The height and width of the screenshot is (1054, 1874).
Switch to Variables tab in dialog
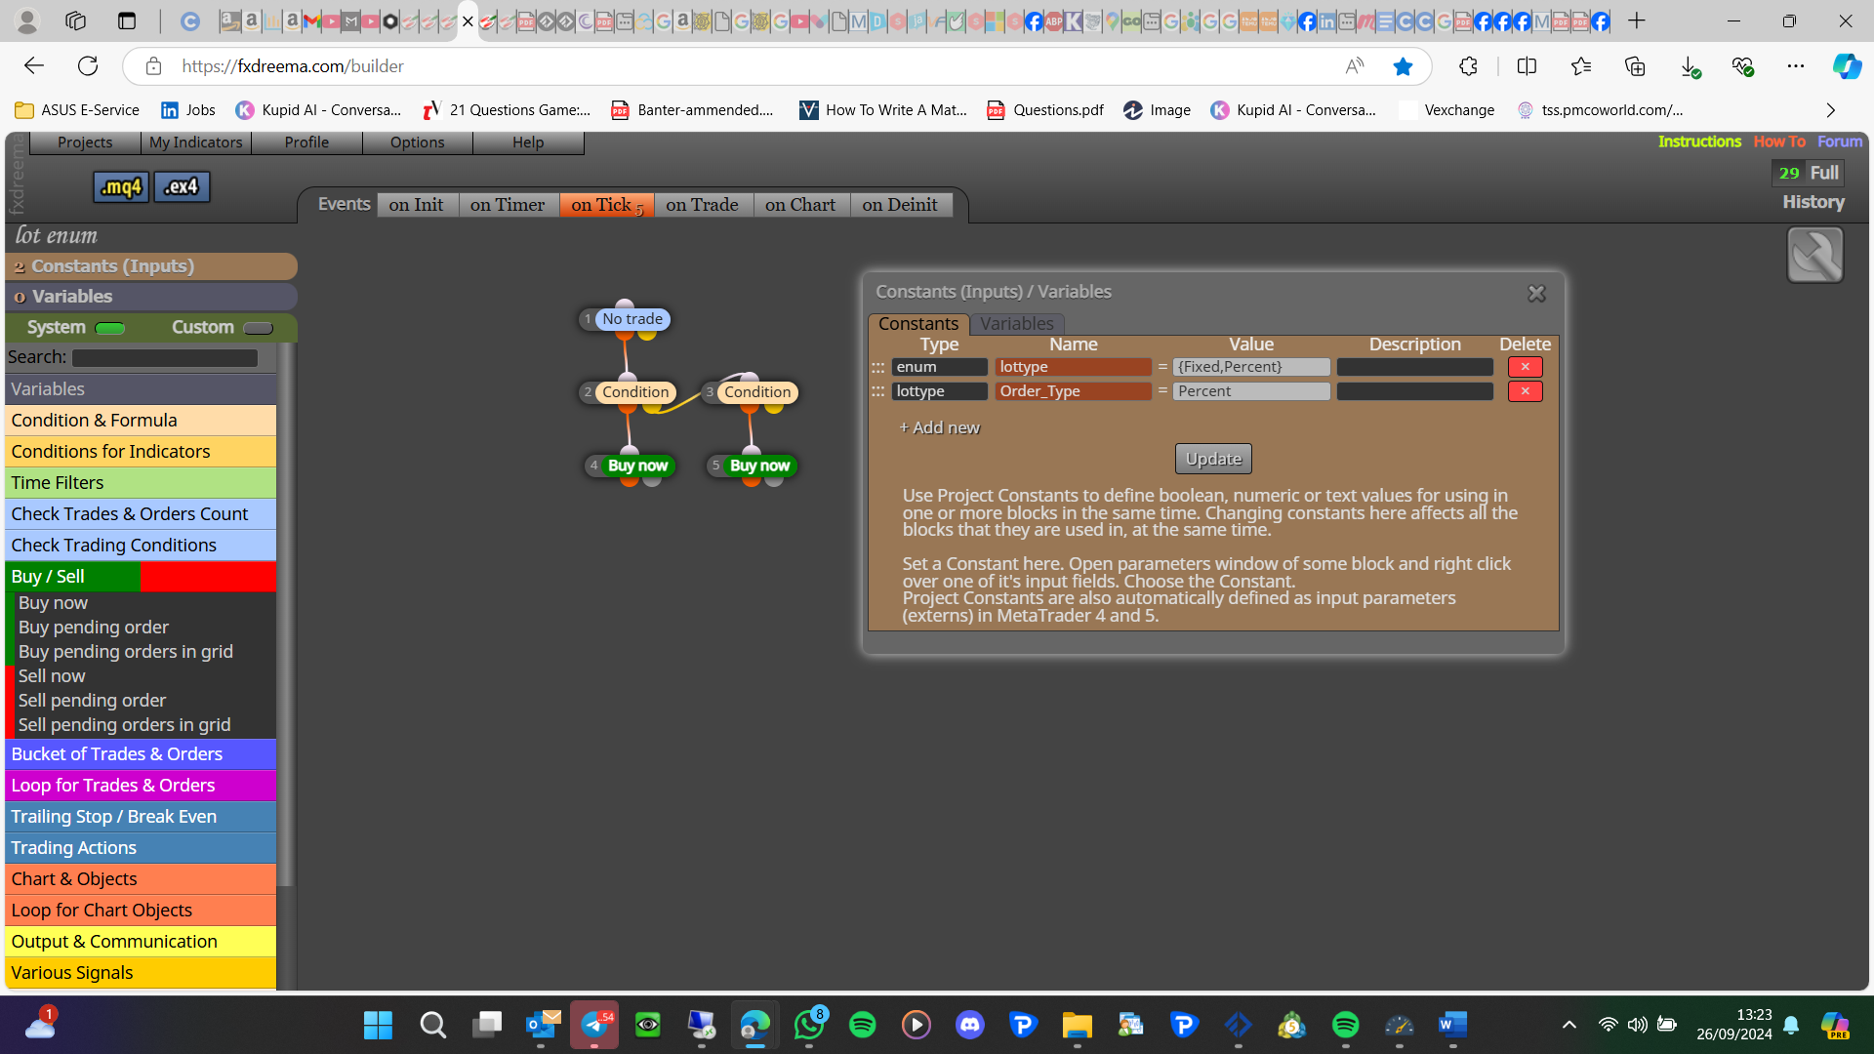[1016, 324]
